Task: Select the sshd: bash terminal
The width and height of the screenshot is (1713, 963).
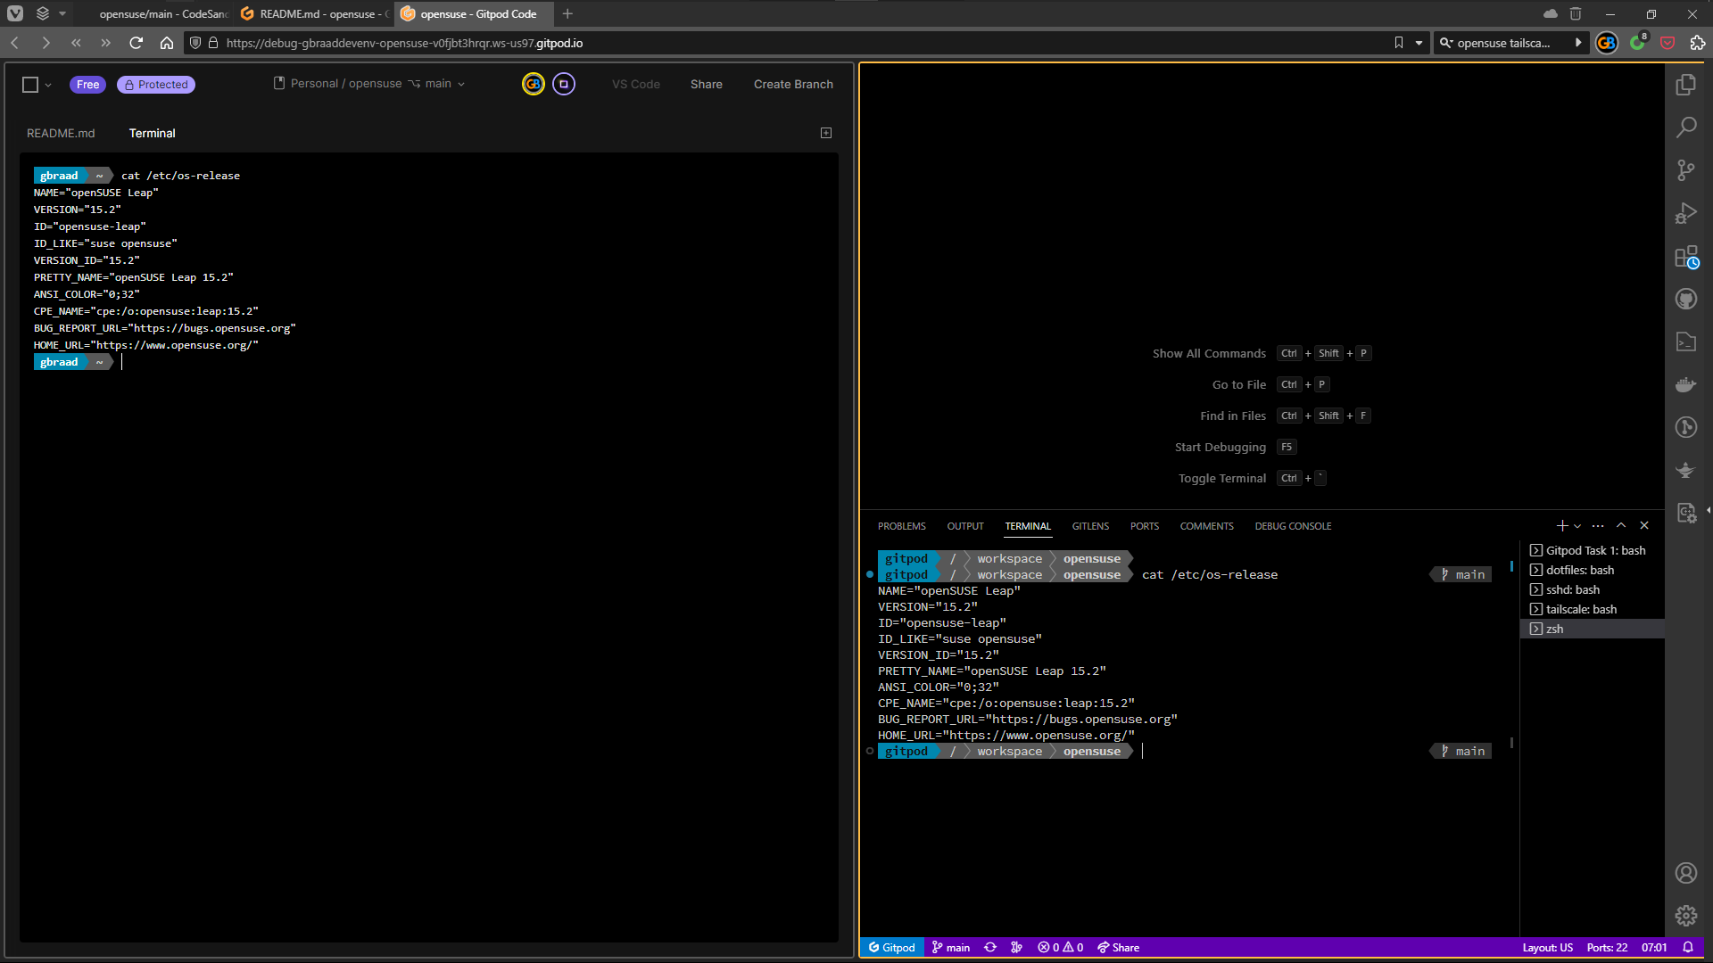Action: [x=1592, y=590]
